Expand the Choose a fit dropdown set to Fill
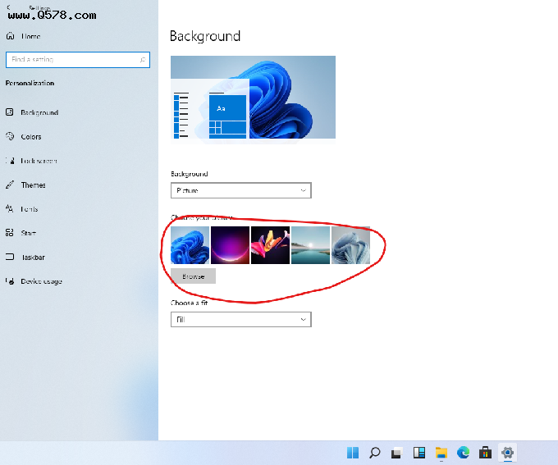 pos(241,319)
